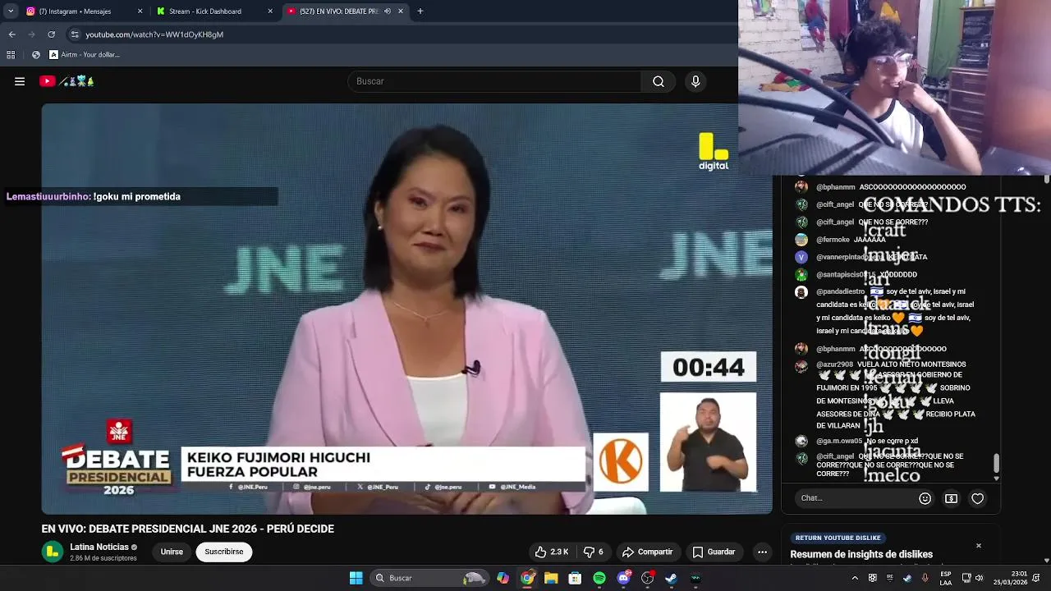Click the Windows taskbar Buscar search box

coord(428,578)
